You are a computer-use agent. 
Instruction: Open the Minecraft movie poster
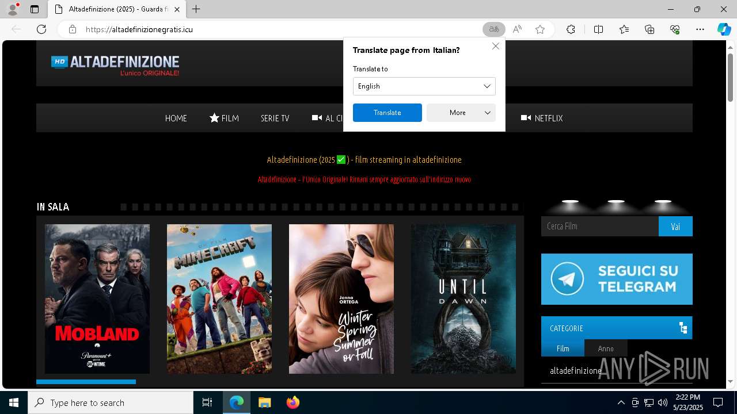coord(219,299)
